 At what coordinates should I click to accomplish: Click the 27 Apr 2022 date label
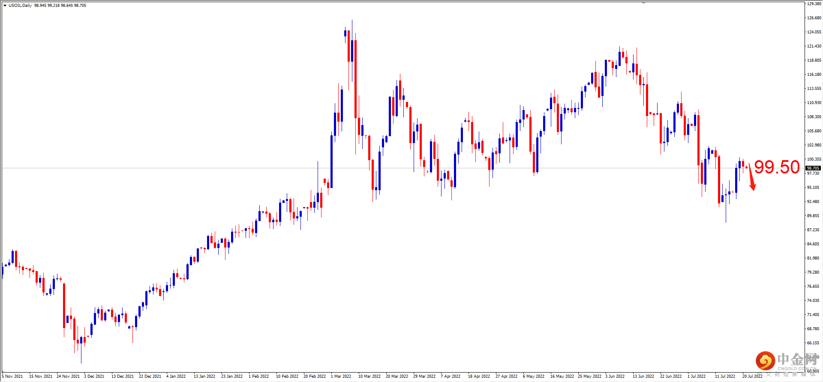point(507,376)
